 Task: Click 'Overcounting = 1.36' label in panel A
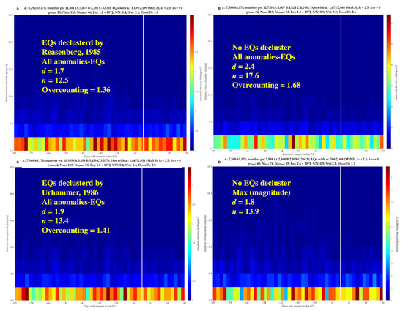click(x=76, y=90)
